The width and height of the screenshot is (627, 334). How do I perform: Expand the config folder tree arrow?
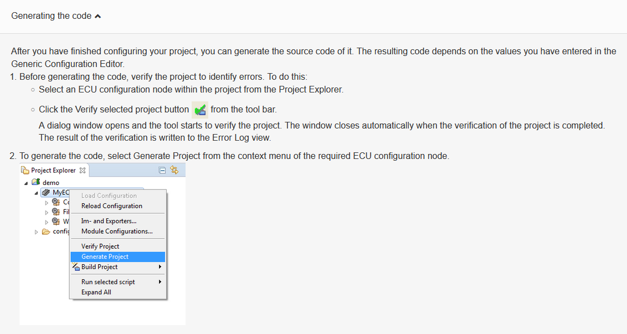coord(37,232)
